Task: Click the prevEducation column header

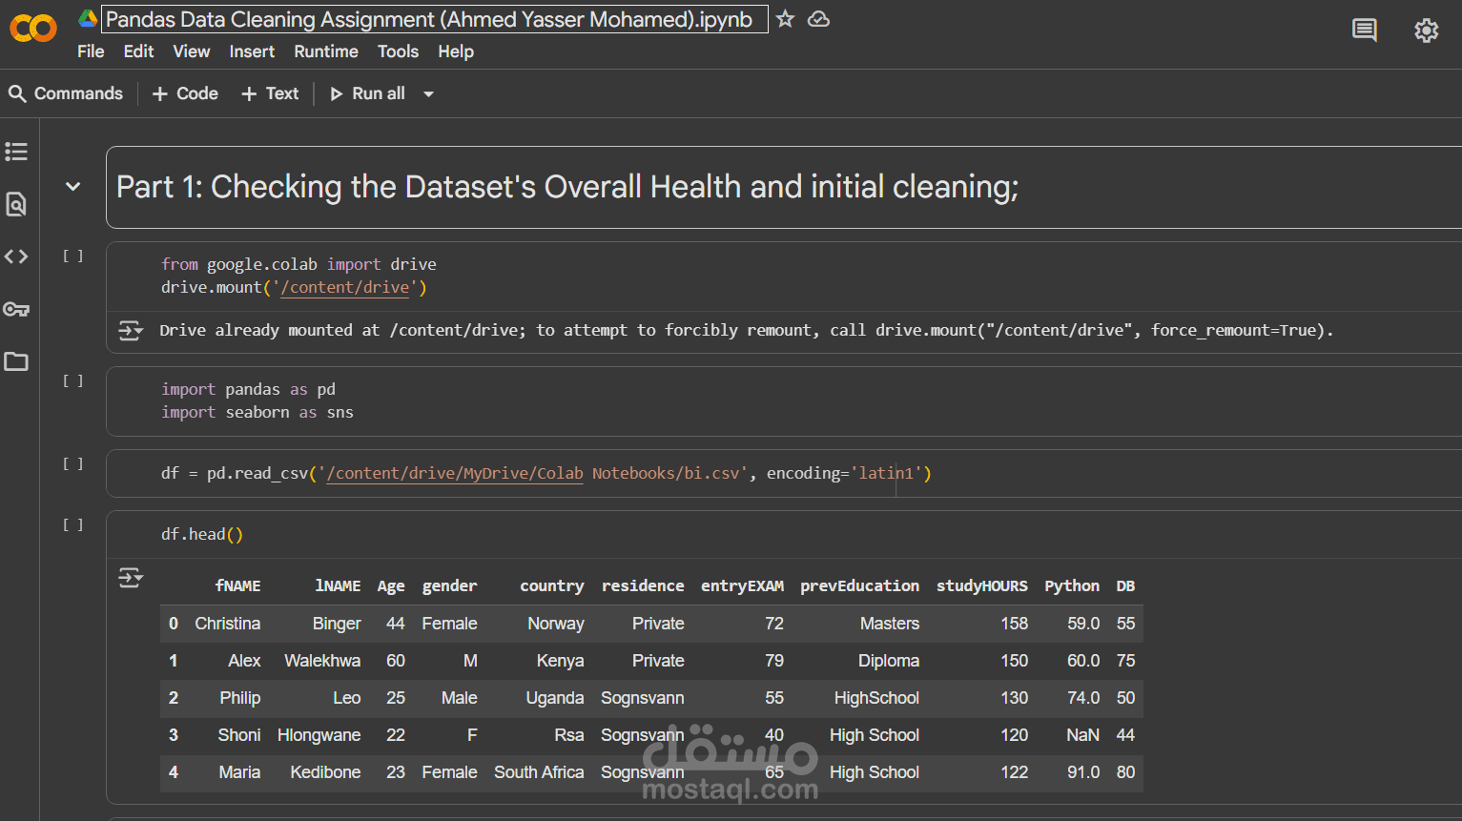Action: [859, 586]
